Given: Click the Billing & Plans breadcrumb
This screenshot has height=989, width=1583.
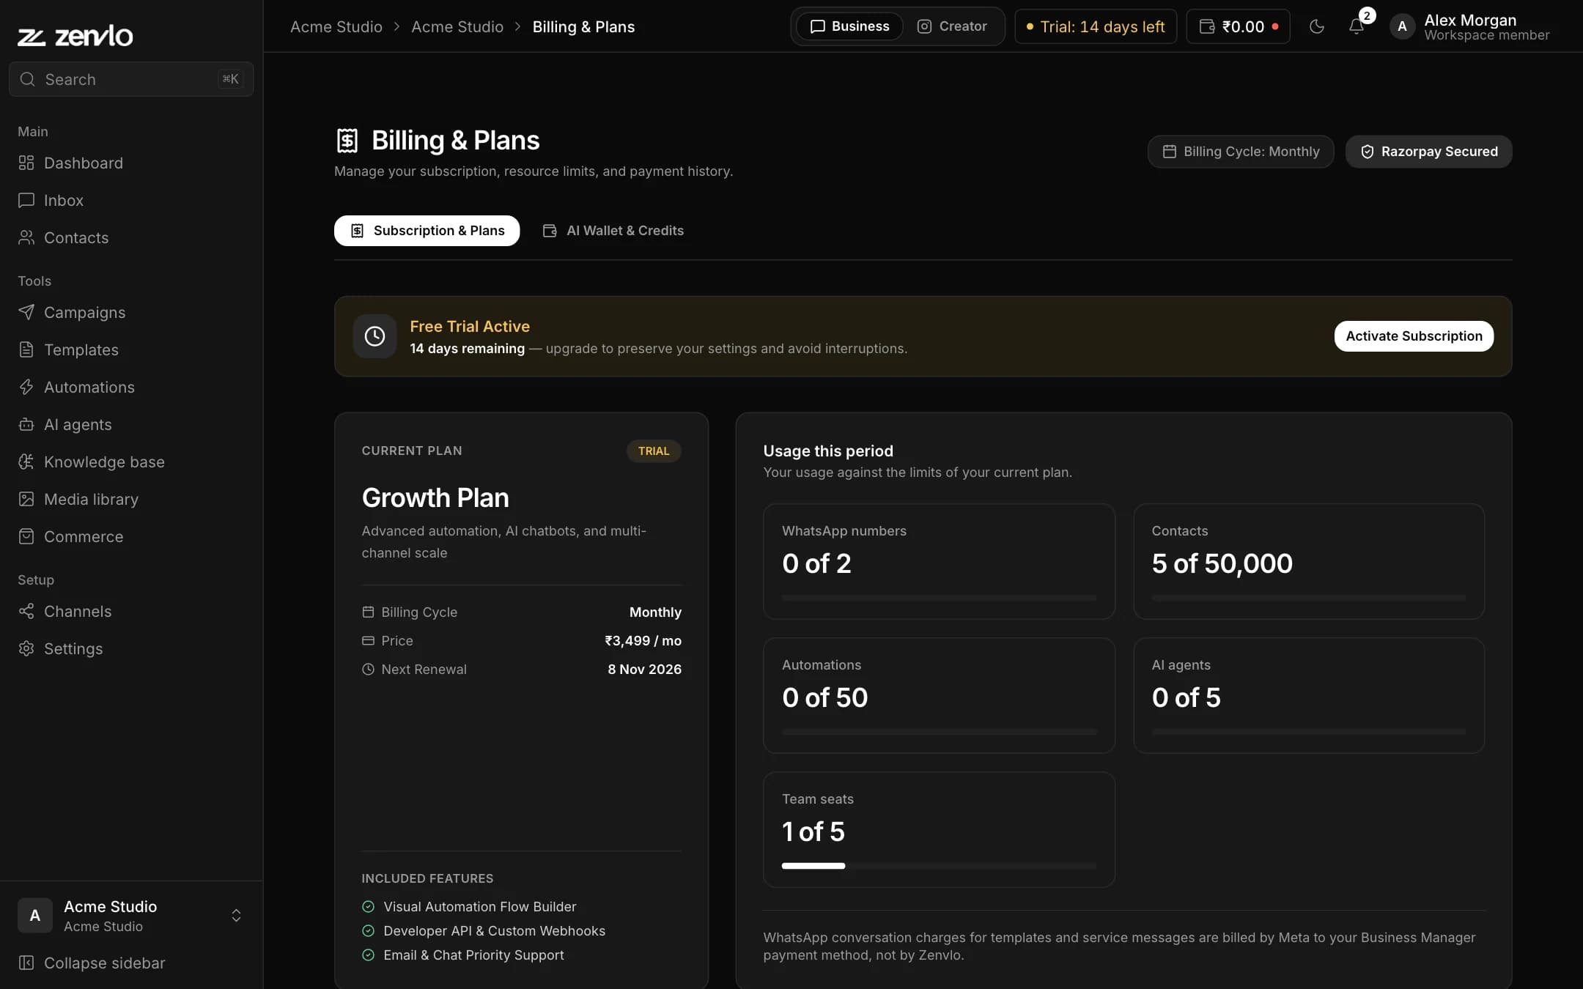Looking at the screenshot, I should (x=583, y=27).
